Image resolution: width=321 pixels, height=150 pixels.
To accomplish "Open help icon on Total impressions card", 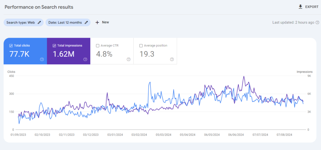I will (x=85, y=59).
